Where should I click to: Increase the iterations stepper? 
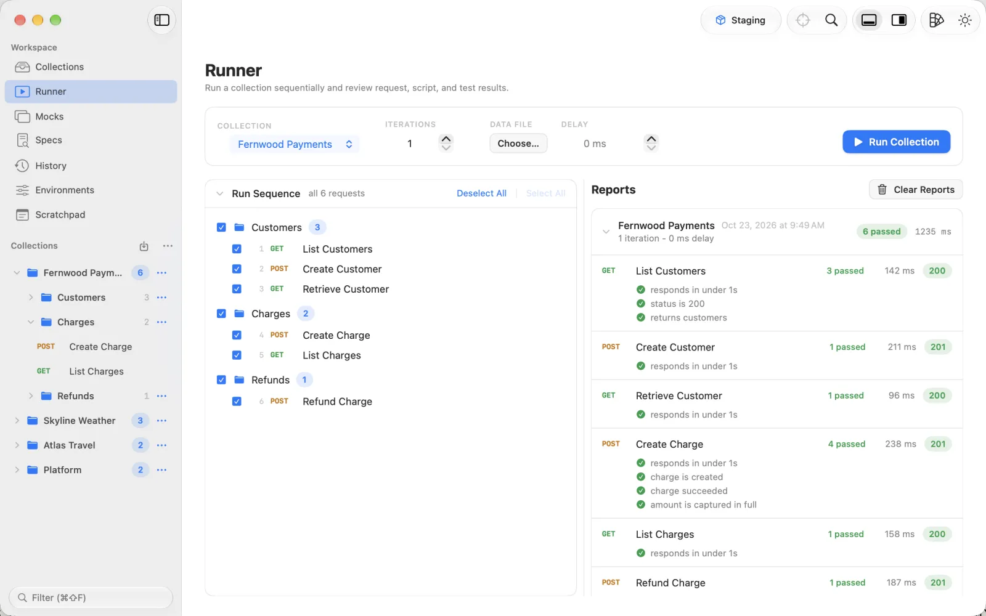(446, 139)
